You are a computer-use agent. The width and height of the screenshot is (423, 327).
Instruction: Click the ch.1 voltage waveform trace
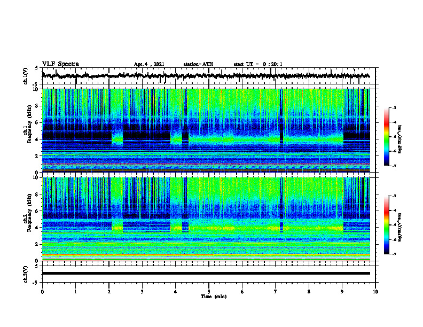206,76
